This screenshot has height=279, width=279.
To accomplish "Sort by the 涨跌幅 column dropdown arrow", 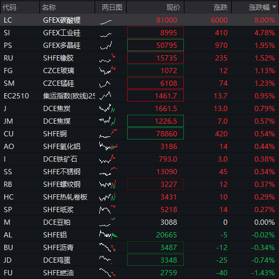I will coord(274,7).
